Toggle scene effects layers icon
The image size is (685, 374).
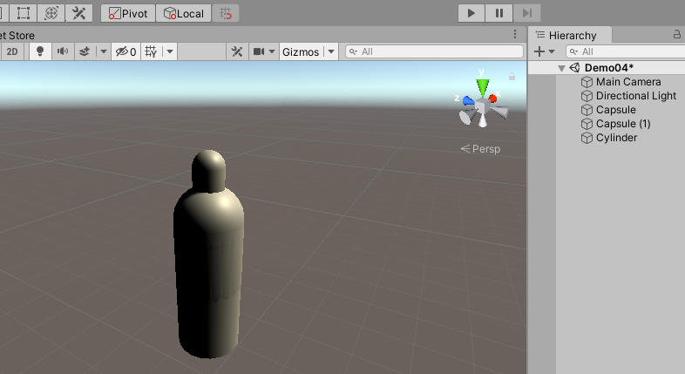tap(85, 51)
